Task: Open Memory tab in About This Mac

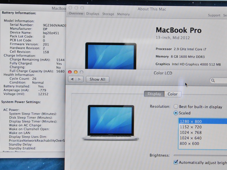Action: pyautogui.click(x=123, y=14)
